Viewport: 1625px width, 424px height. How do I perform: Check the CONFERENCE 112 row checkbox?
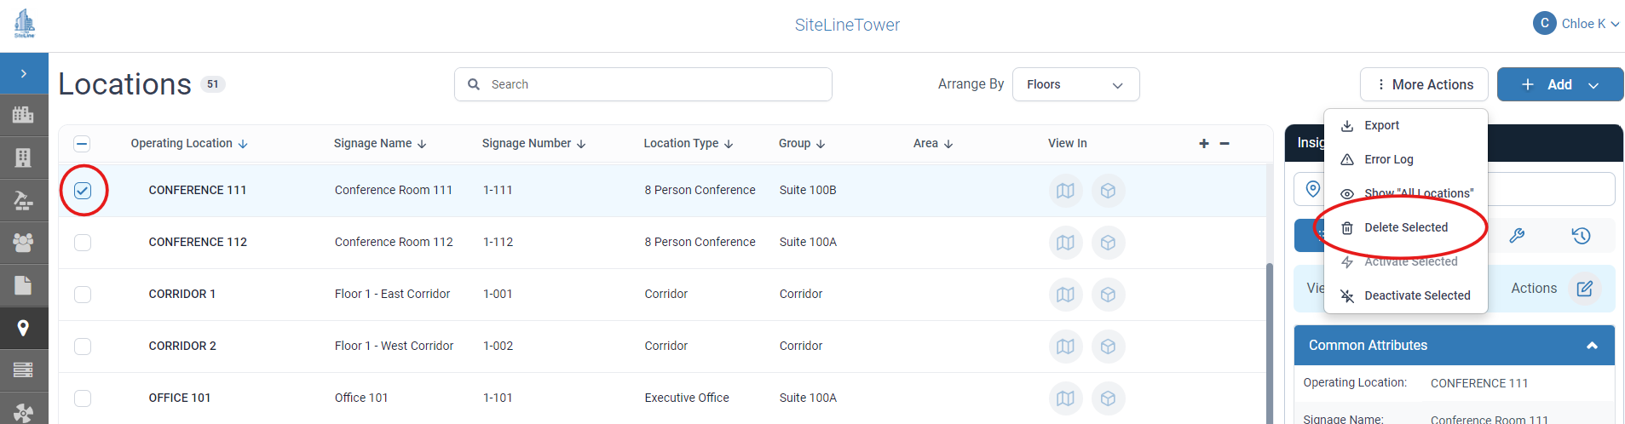83,243
